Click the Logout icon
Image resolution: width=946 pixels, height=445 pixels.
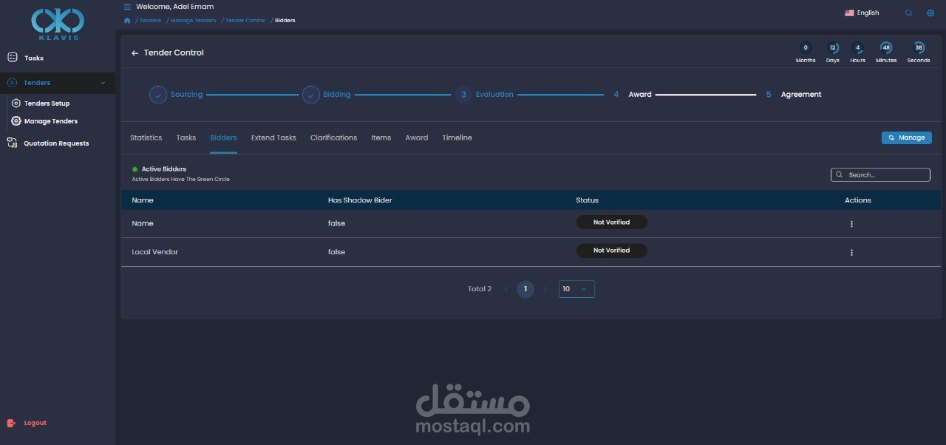pos(11,423)
